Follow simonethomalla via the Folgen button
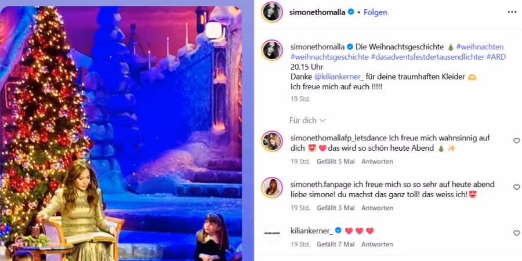This screenshot has width=522, height=261. (375, 12)
